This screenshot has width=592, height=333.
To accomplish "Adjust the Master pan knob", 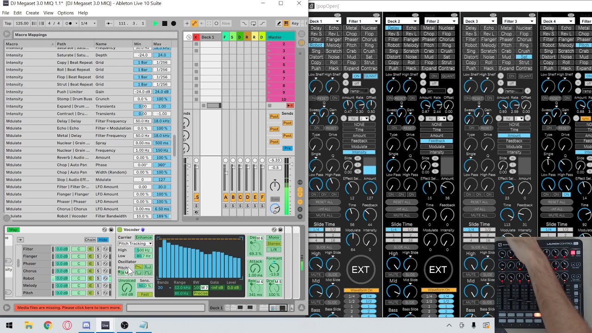I will [x=275, y=186].
